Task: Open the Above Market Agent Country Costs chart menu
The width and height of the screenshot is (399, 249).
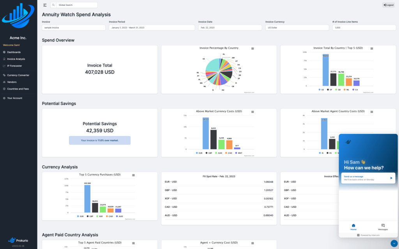Action: pyautogui.click(x=372, y=112)
